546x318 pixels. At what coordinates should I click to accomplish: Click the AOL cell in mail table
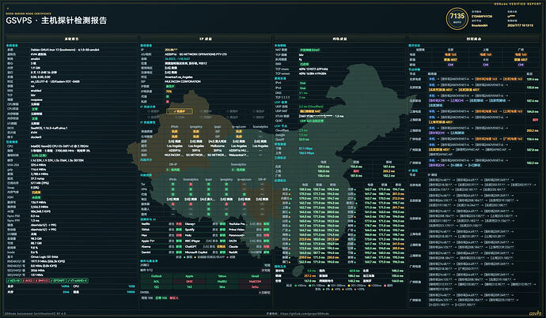pos(157,282)
